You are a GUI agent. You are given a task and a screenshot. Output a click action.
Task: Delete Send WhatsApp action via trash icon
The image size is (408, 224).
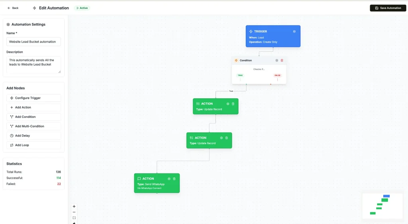[x=175, y=179]
